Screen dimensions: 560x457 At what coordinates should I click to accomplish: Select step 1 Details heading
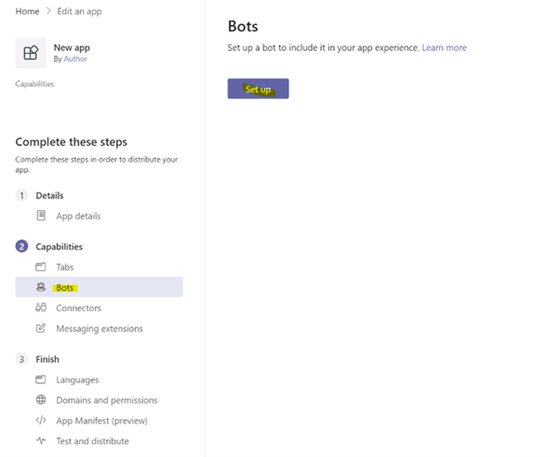[49, 195]
